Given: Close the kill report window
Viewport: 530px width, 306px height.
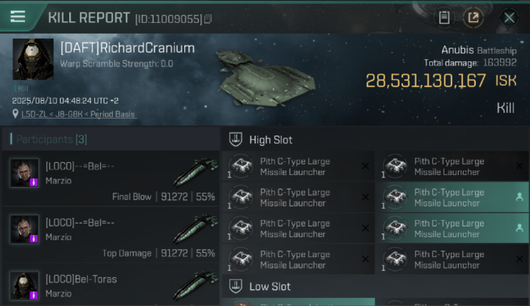Looking at the screenshot, I should [x=509, y=18].
